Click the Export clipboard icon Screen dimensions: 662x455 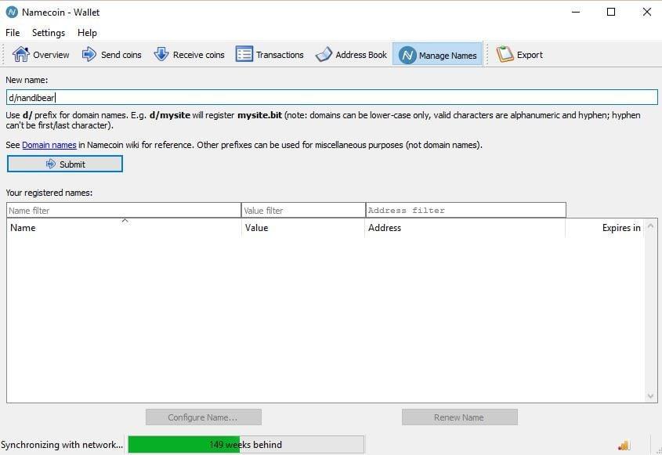(505, 55)
